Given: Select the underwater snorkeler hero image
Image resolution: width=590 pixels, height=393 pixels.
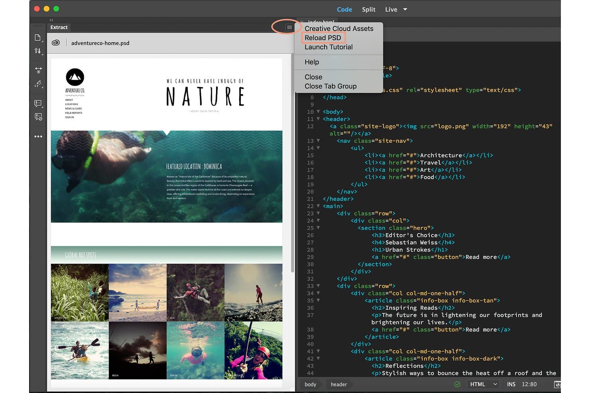Looking at the screenshot, I should click(x=167, y=176).
